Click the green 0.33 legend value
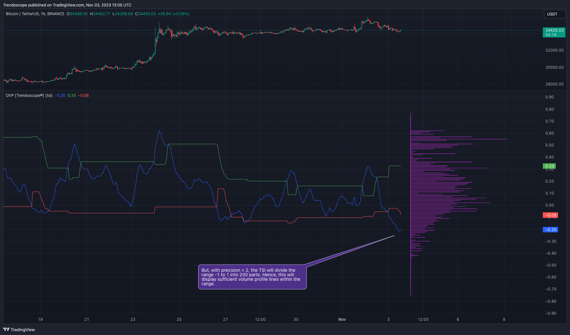The width and height of the screenshot is (570, 335). point(72,96)
